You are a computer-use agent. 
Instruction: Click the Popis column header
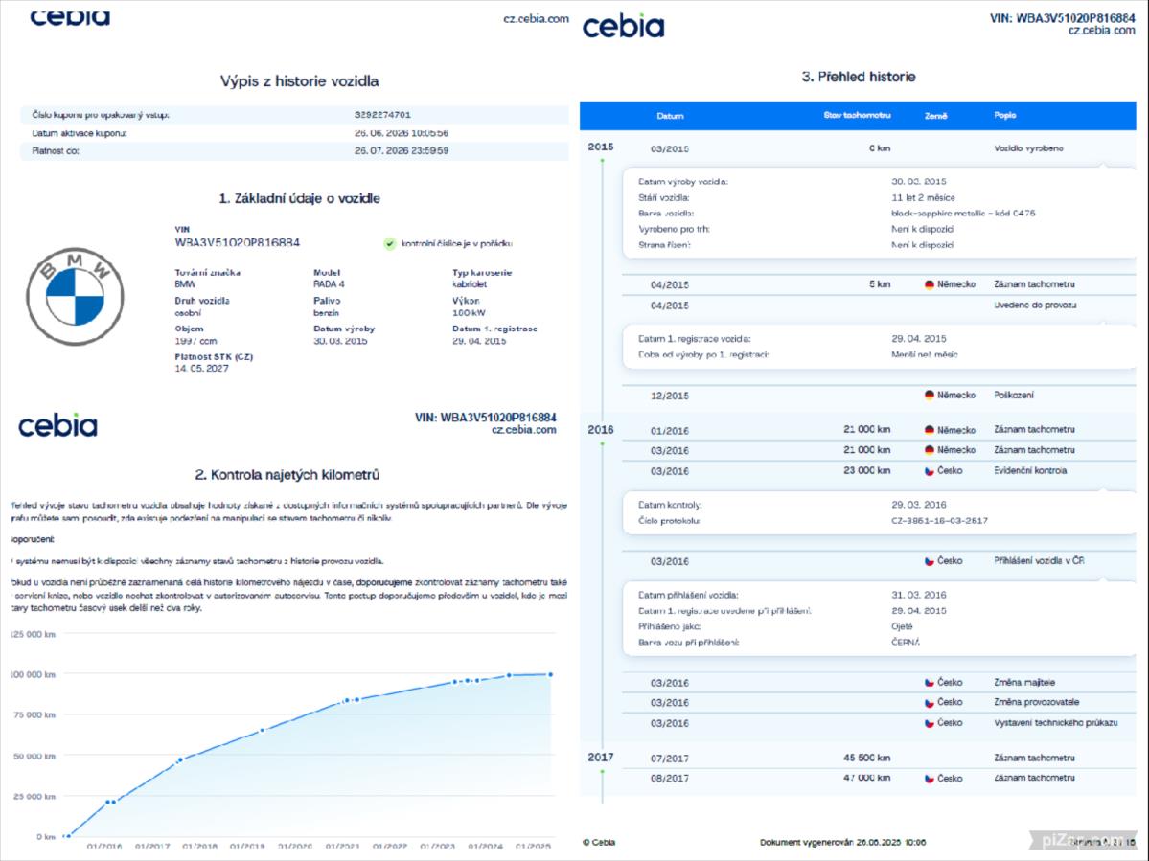point(1004,115)
